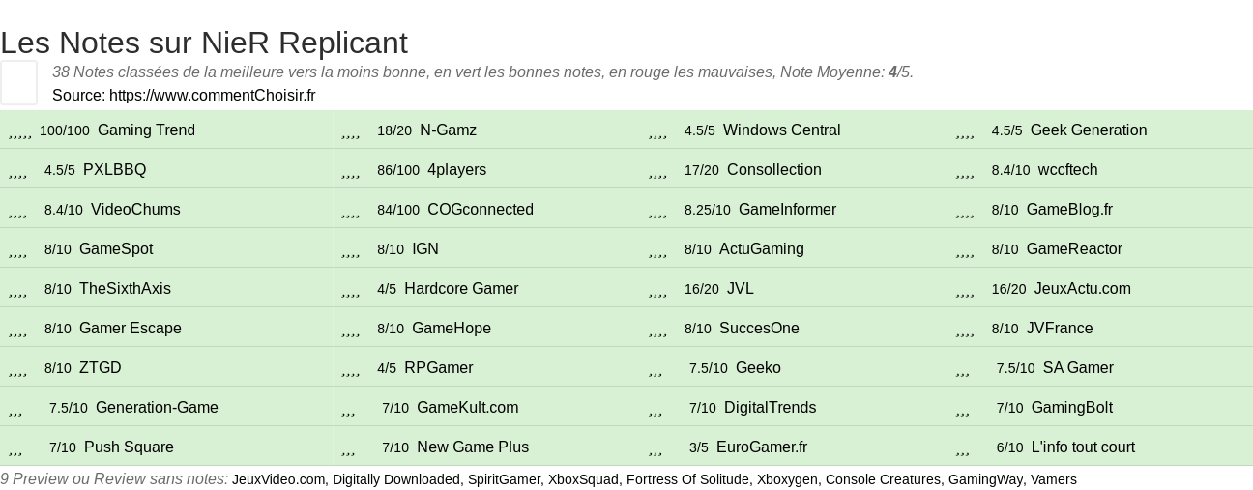Select the 86/100 score for 4players
This screenshot has height=490, width=1253.
pos(398,170)
